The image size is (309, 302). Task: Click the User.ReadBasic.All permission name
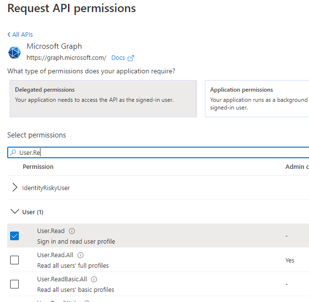(62, 279)
